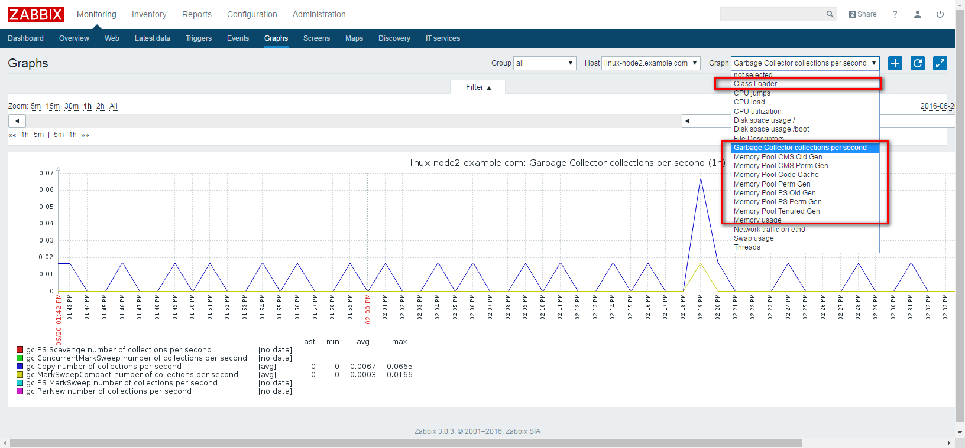965x448 pixels.
Task: Click the Zabbix logo
Action: pyautogui.click(x=35, y=14)
